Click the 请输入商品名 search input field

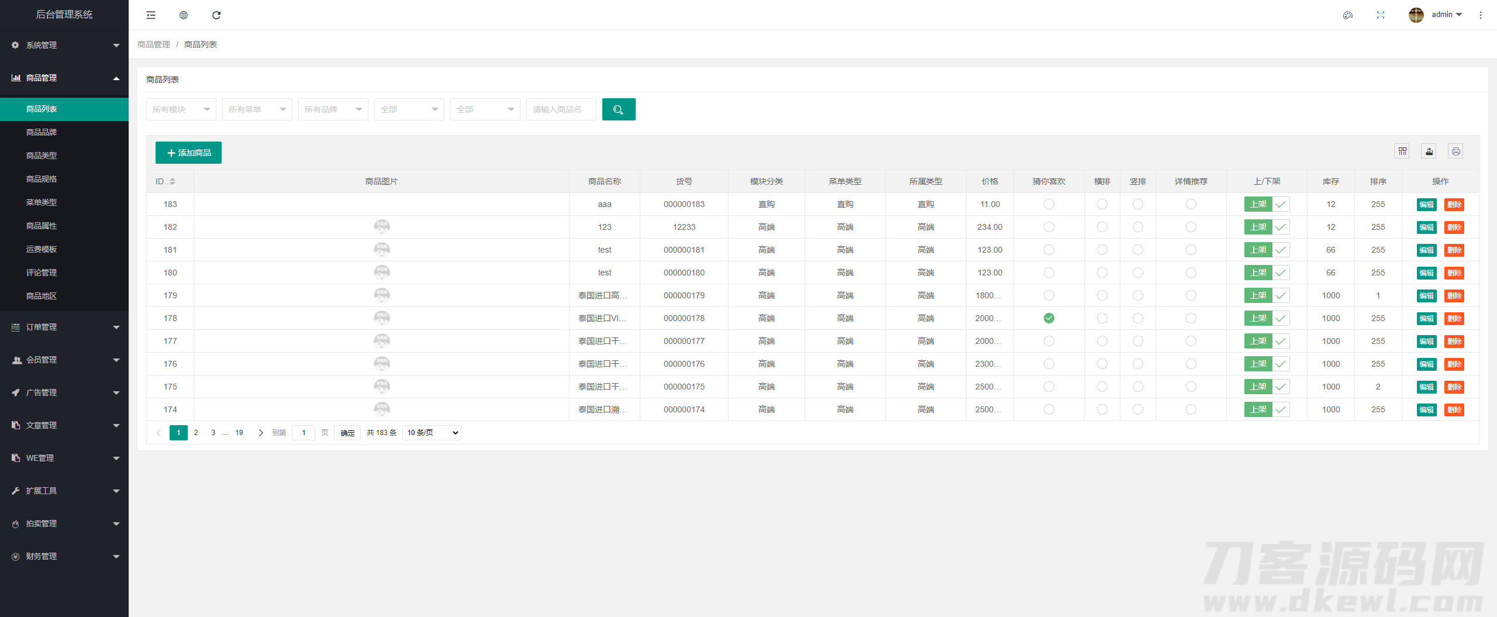pos(561,109)
